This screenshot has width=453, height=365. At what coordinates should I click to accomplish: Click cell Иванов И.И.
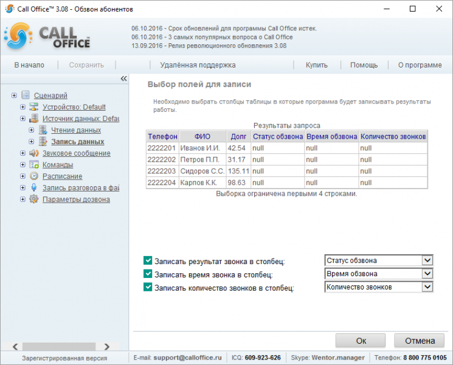pyautogui.click(x=202, y=148)
